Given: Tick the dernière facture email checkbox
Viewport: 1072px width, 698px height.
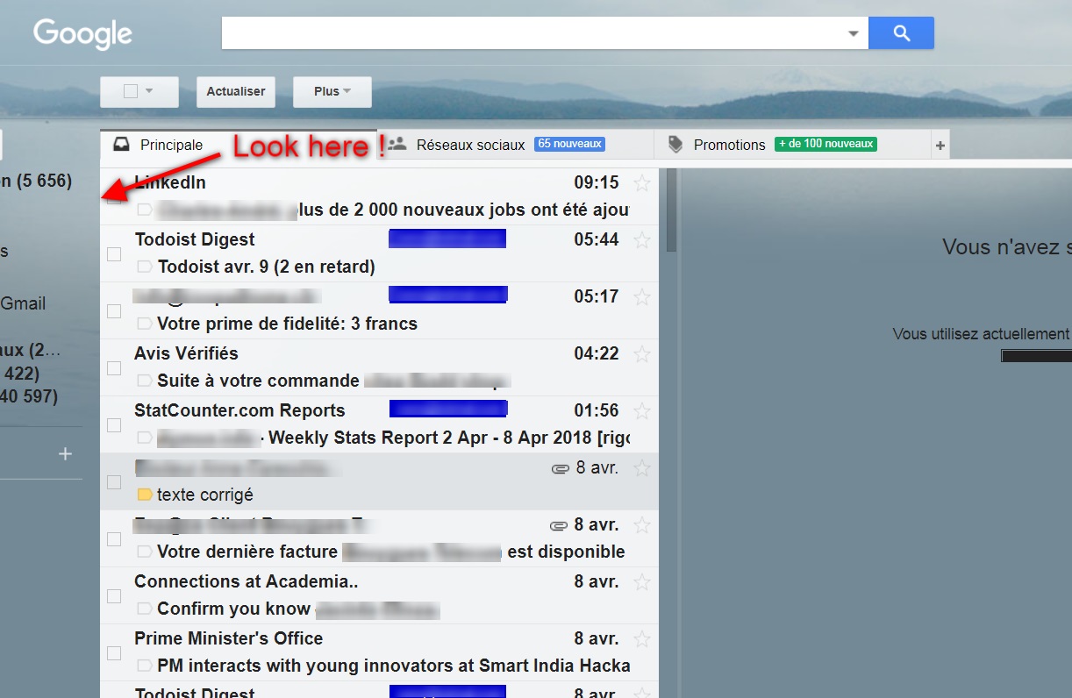Looking at the screenshot, I should (114, 539).
